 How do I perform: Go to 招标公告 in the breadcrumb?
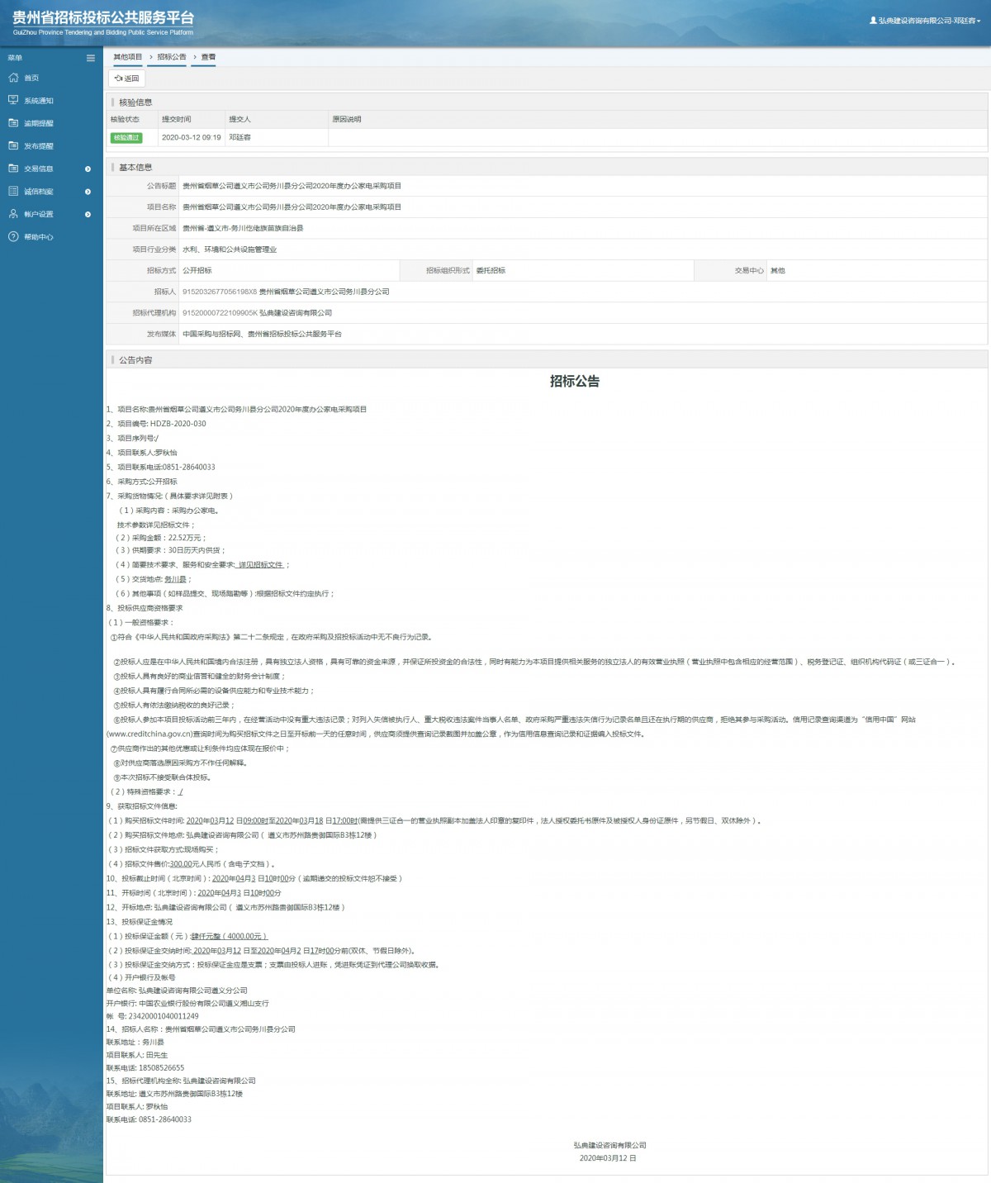coord(172,57)
